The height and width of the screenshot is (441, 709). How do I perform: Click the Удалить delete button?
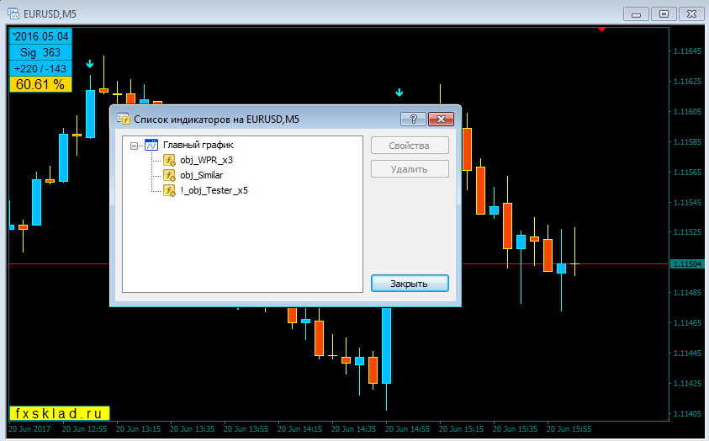tap(410, 169)
